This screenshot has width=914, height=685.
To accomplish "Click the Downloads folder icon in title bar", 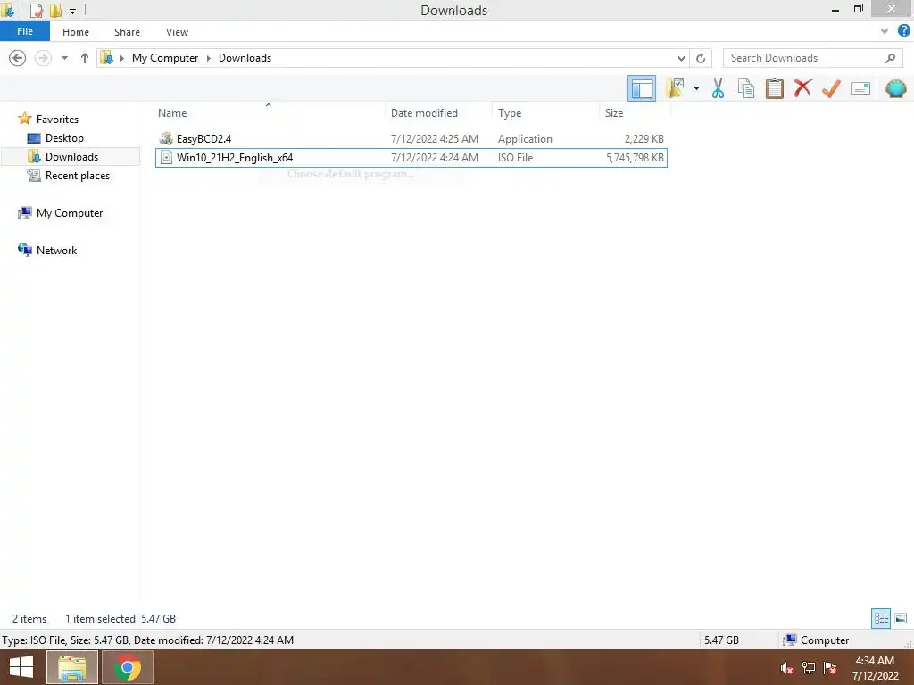I will click(x=7, y=10).
